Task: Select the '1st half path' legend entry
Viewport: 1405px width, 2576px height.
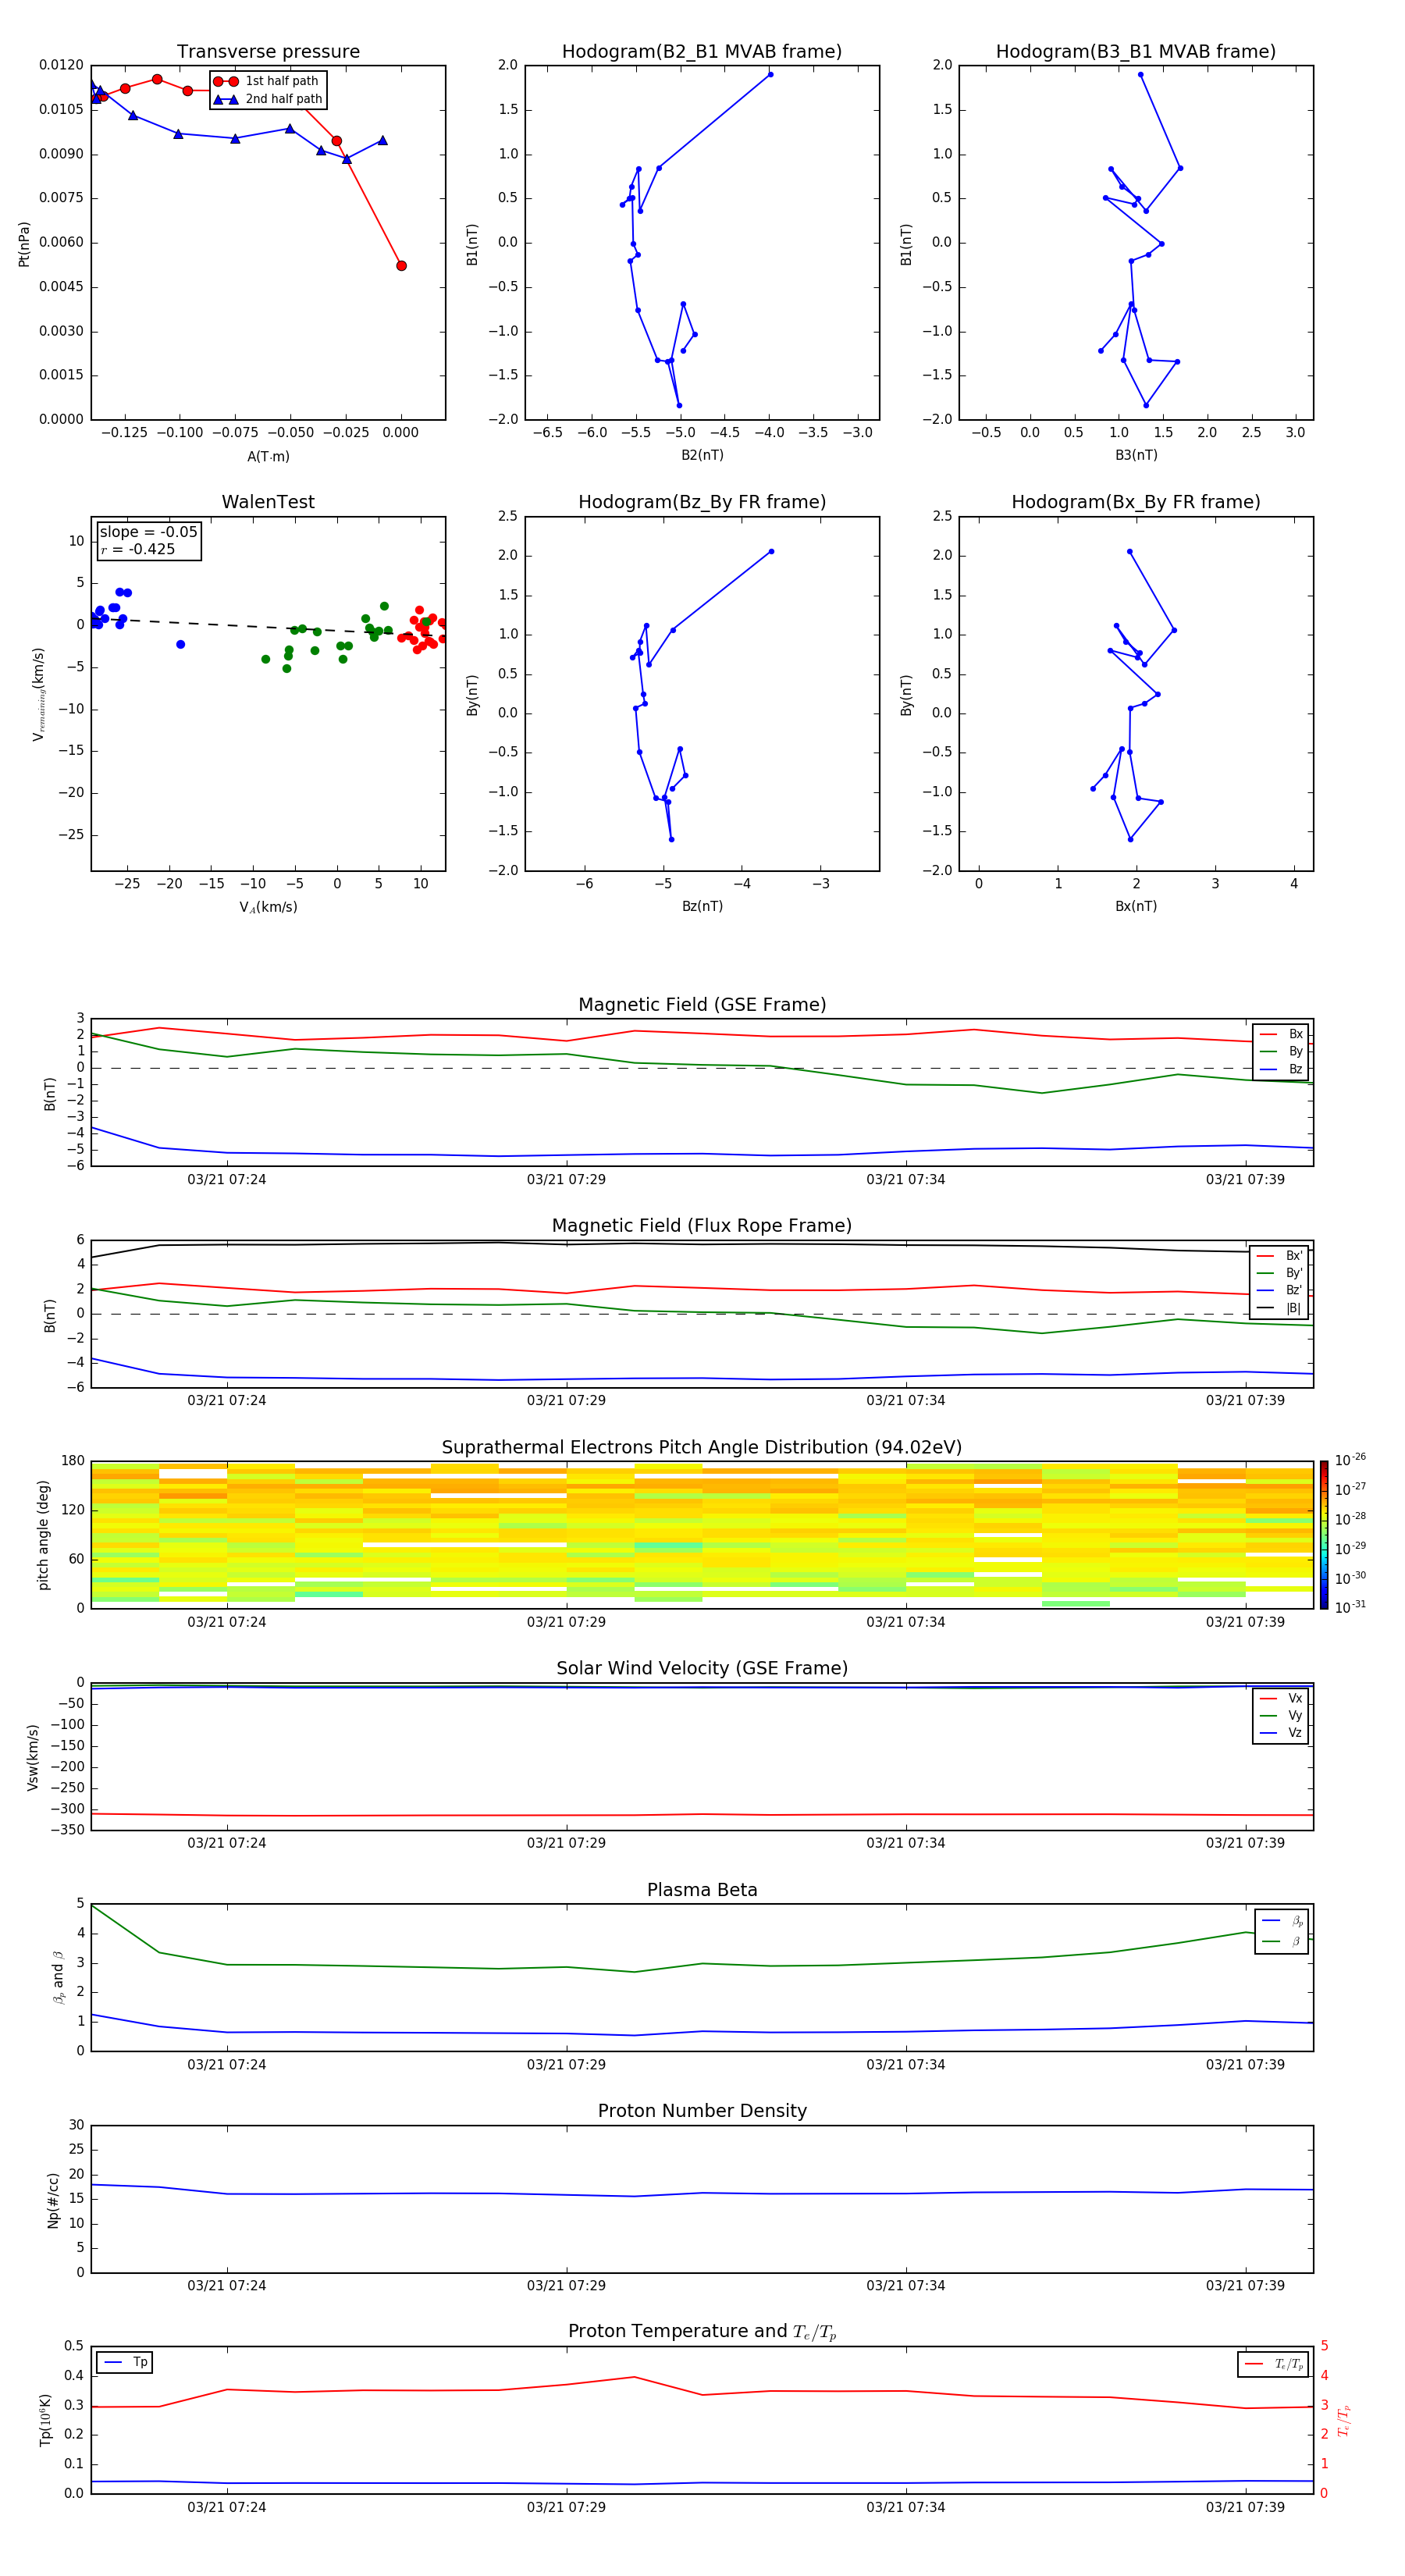Action: pos(267,81)
